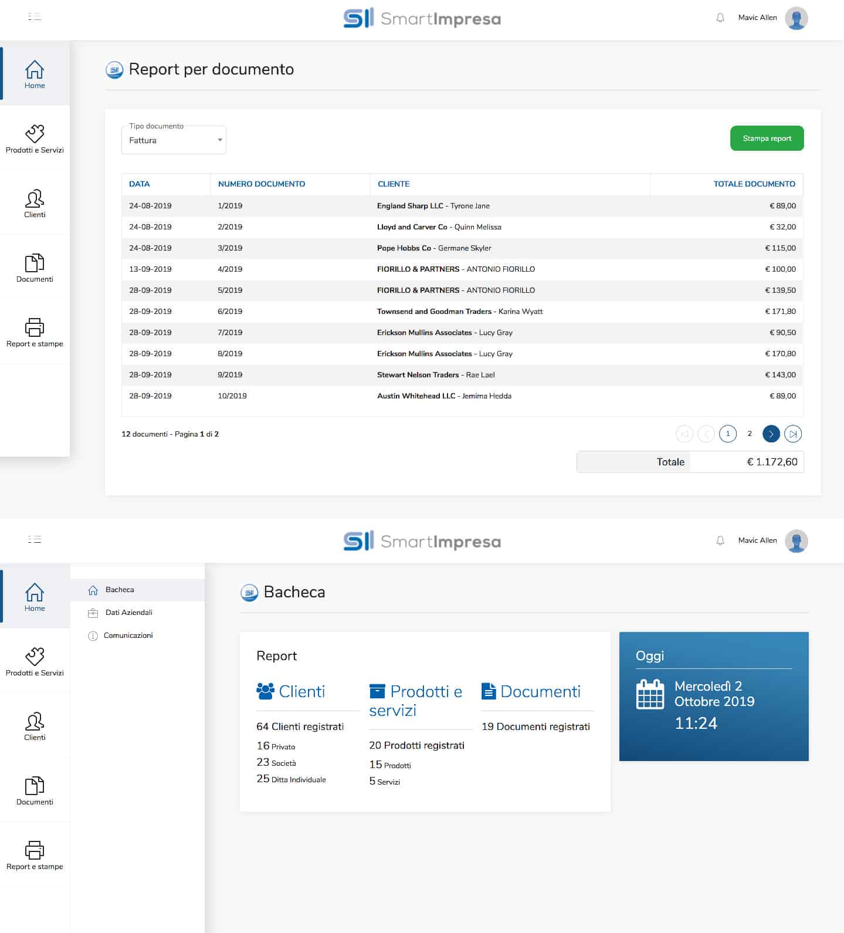Click England Sharp LLC client cell

click(433, 206)
